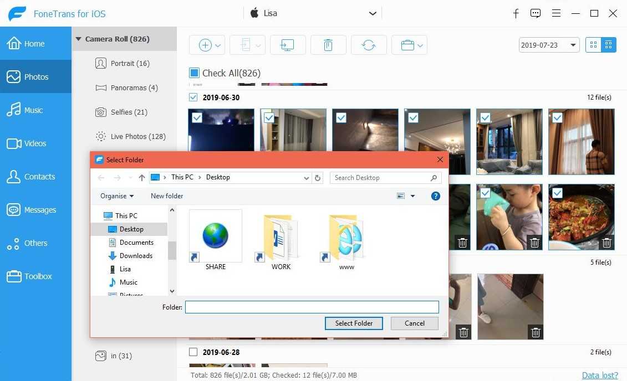
Task: Delete the food dish photo via trash icon
Action: tap(606, 243)
